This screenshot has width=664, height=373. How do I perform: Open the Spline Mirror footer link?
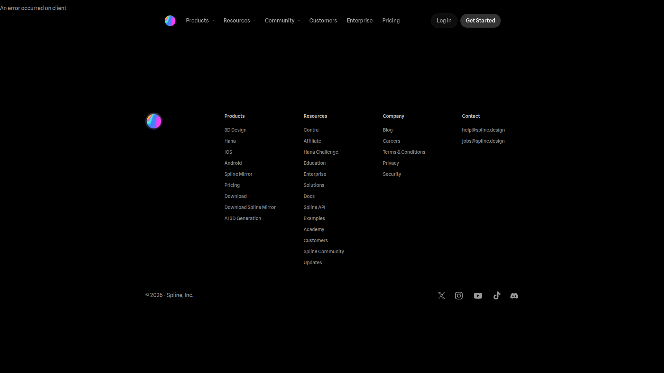point(238,174)
